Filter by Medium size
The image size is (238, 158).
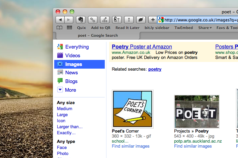65,109
